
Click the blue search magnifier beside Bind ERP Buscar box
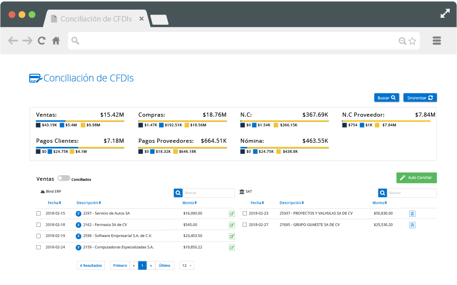(x=178, y=193)
